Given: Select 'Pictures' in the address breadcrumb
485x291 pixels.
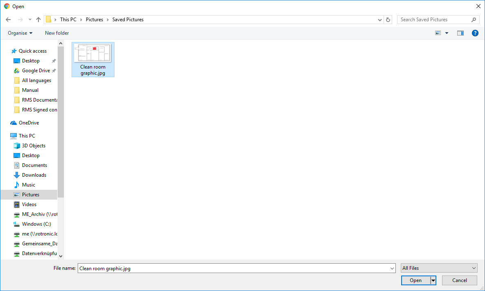Looking at the screenshot, I should coord(94,20).
